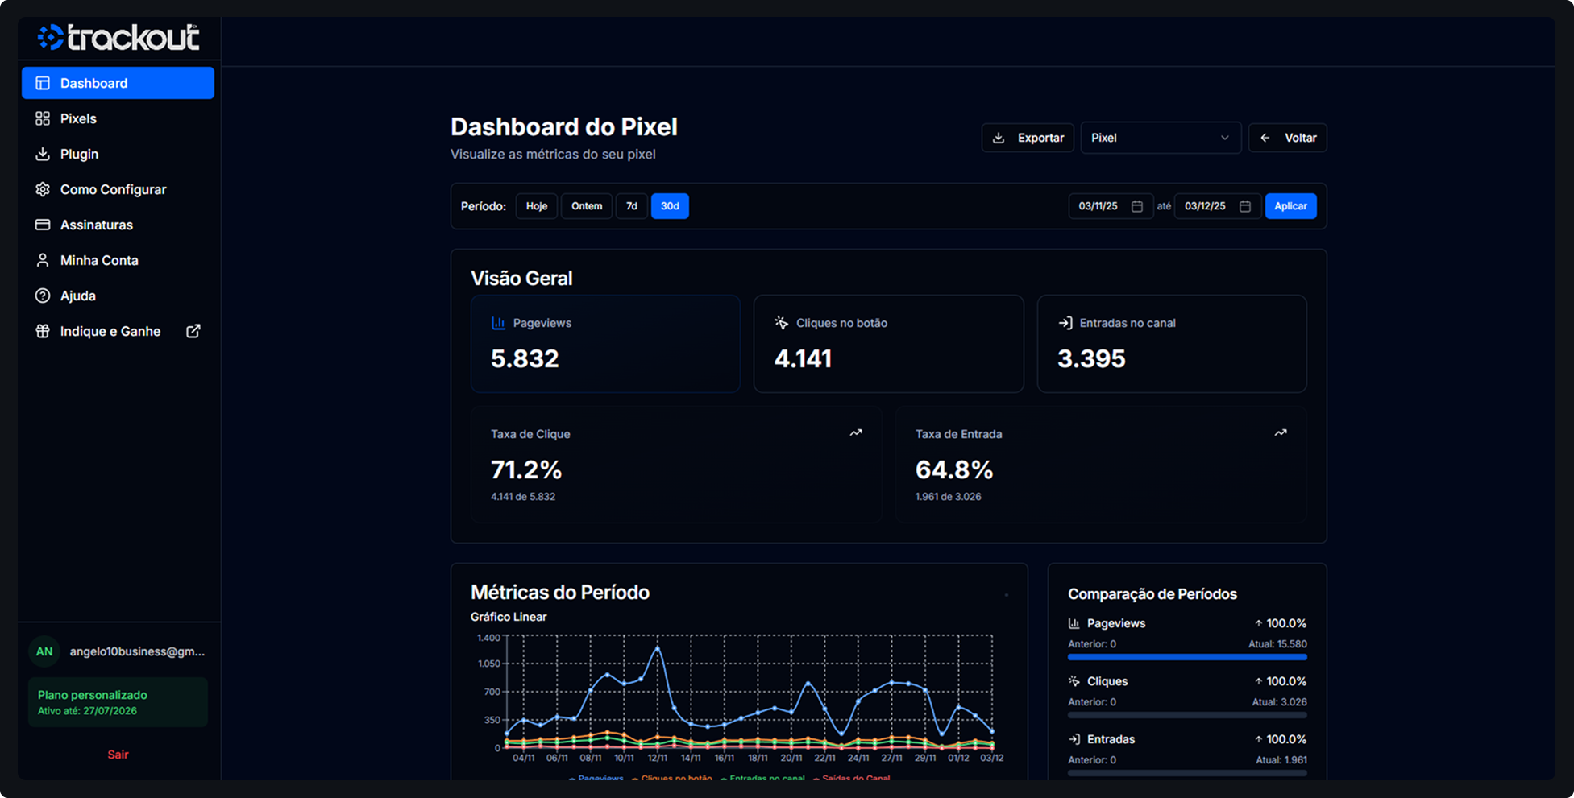Open the end date calendar picker
1574x798 pixels.
tap(1244, 206)
